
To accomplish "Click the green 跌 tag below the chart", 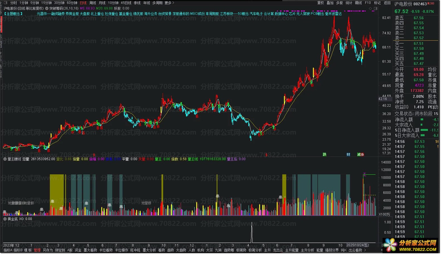I will [324, 155].
